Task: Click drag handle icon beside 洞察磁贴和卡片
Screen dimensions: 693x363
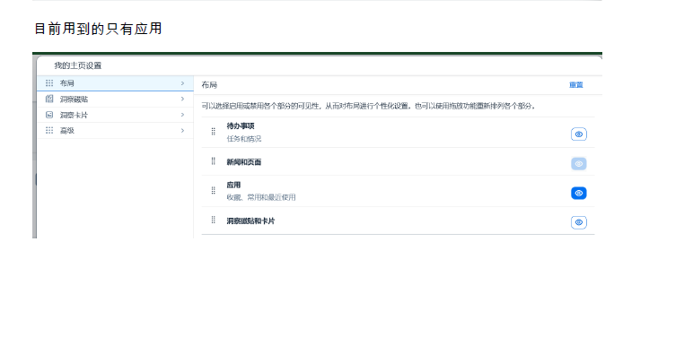Action: click(x=214, y=220)
